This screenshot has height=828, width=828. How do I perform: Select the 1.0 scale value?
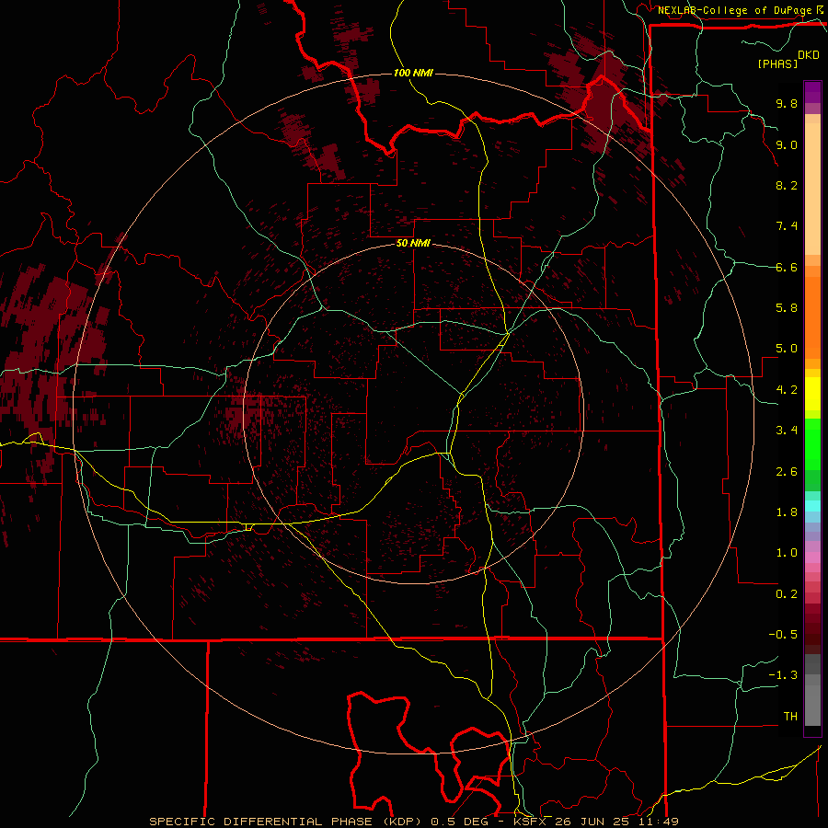[x=787, y=553]
